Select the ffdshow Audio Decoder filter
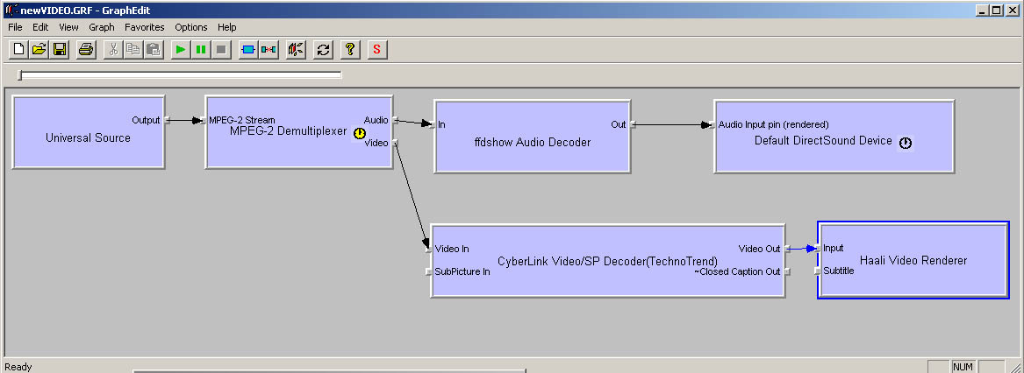The height and width of the screenshot is (373, 1024). point(533,137)
